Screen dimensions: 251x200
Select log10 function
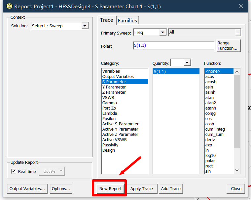(x=219, y=155)
